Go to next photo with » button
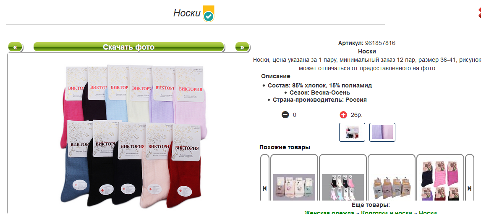This screenshot has width=481, height=214. pyautogui.click(x=242, y=47)
